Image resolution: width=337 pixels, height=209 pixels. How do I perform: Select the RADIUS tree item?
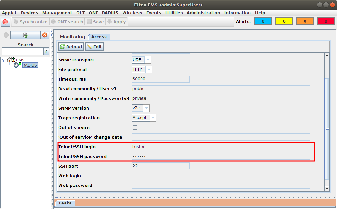click(x=30, y=65)
